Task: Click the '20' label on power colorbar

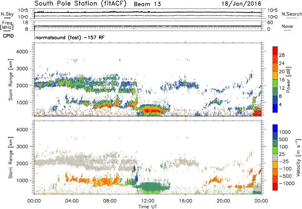Action: click(x=282, y=72)
